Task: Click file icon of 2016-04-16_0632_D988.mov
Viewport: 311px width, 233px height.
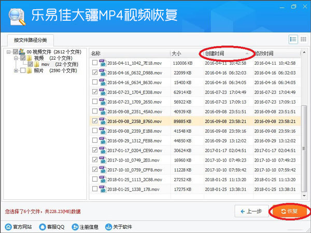Action: pos(103,72)
